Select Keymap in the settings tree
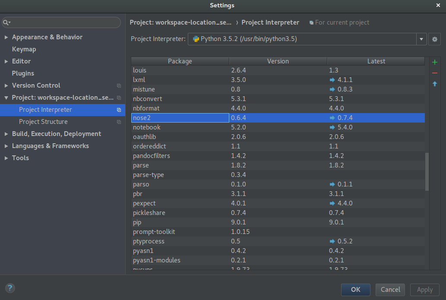The height and width of the screenshot is (300, 446). [24, 49]
